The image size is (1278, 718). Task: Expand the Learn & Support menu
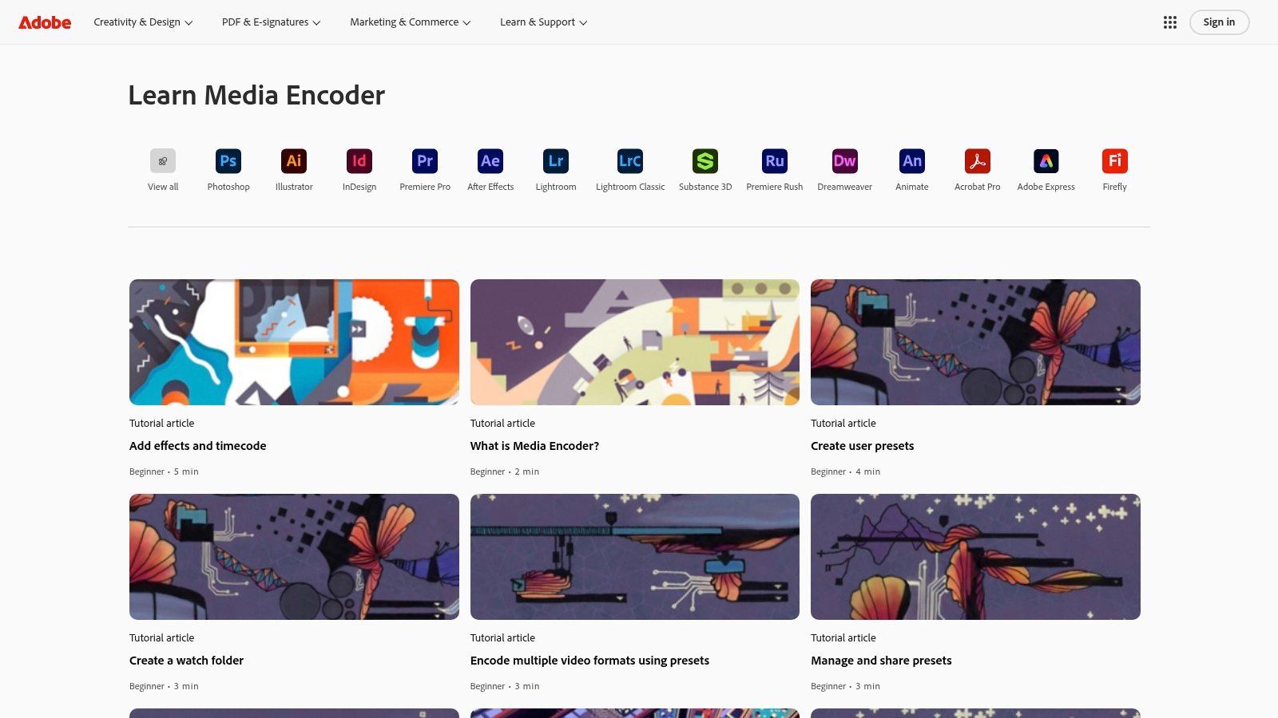coord(542,22)
